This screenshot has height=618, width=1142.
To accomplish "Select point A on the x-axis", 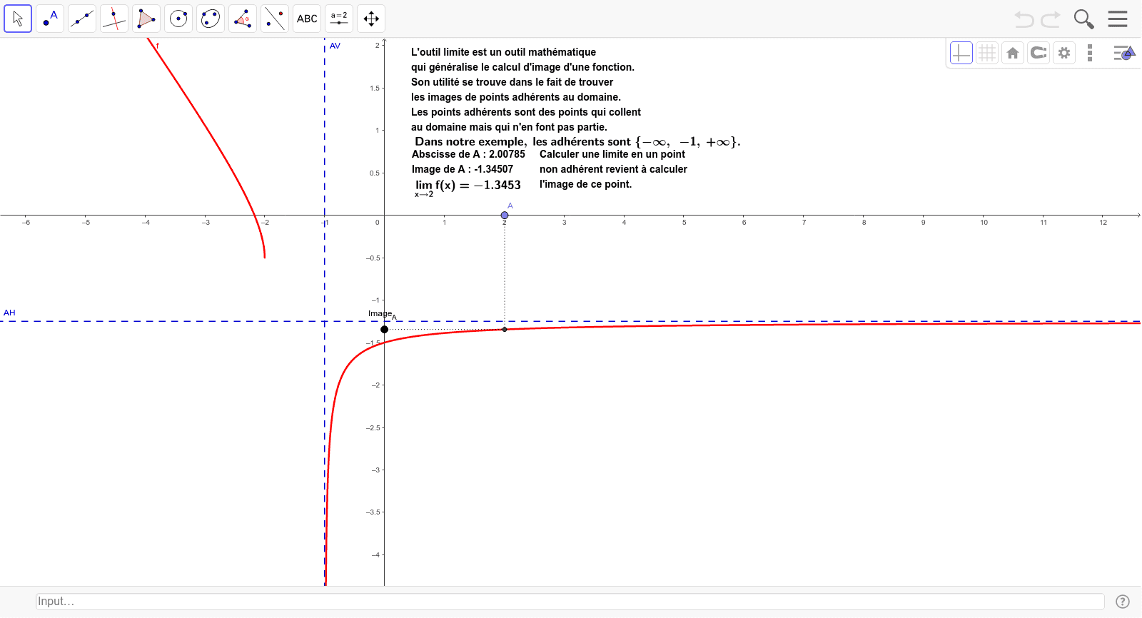I will click(505, 215).
